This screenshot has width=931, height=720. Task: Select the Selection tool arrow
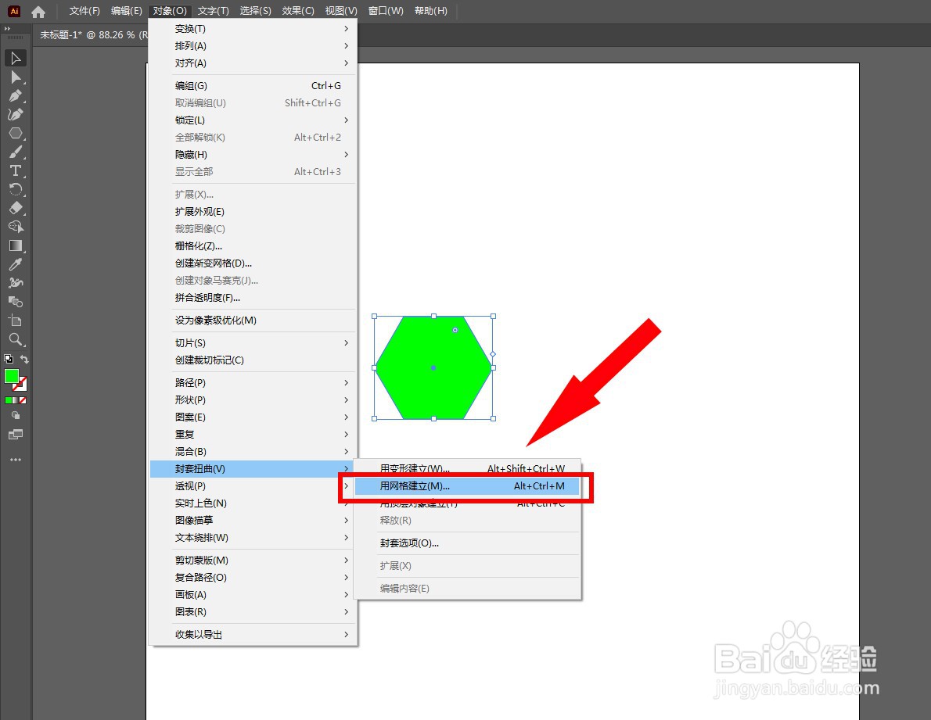tap(16, 58)
